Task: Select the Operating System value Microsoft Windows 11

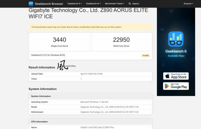Action: [x=94, y=102]
